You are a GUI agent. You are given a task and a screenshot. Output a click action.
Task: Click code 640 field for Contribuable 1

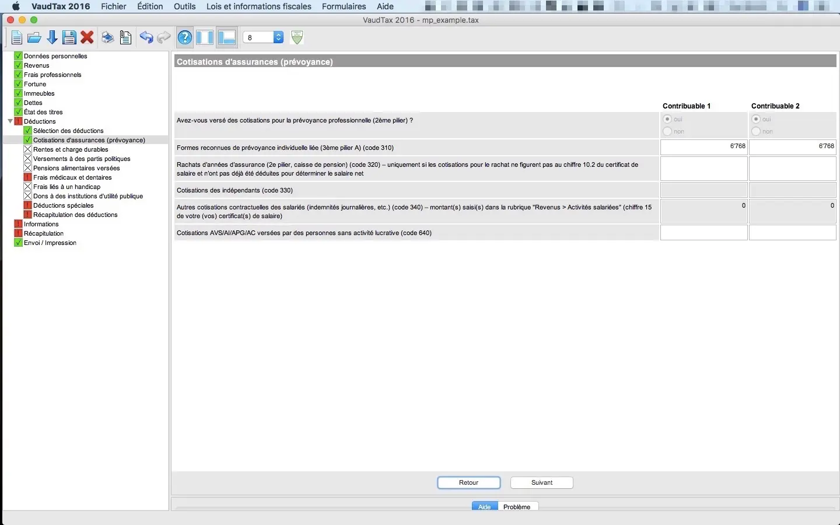click(704, 232)
